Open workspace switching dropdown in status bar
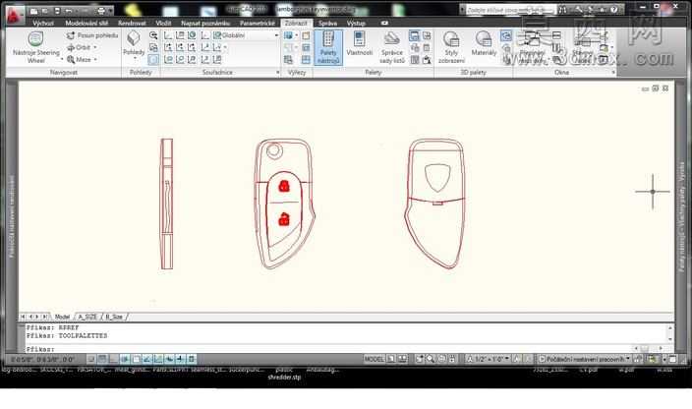 tap(584, 359)
